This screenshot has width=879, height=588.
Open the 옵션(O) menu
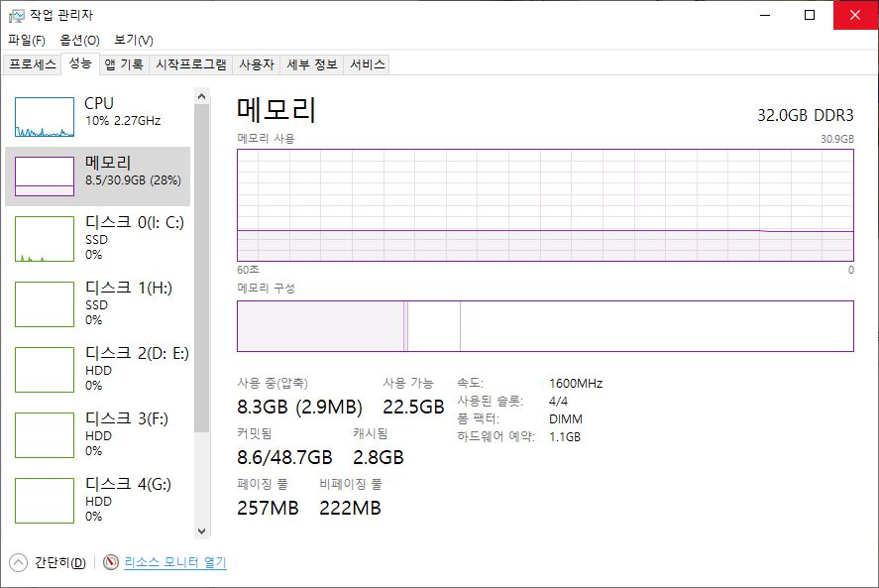79,40
